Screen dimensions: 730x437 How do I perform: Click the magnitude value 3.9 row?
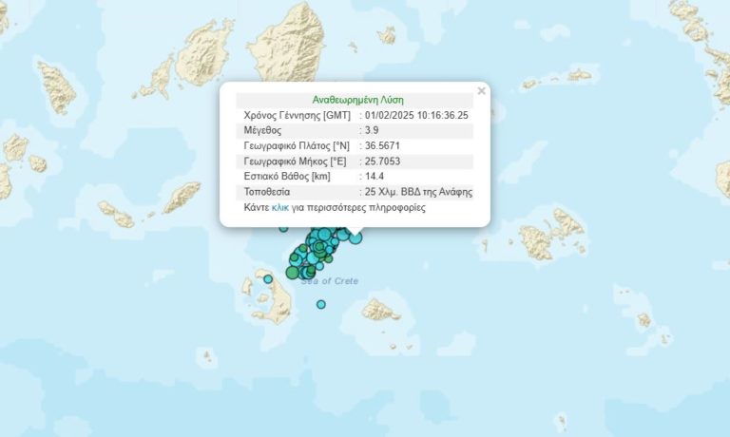(x=355, y=130)
